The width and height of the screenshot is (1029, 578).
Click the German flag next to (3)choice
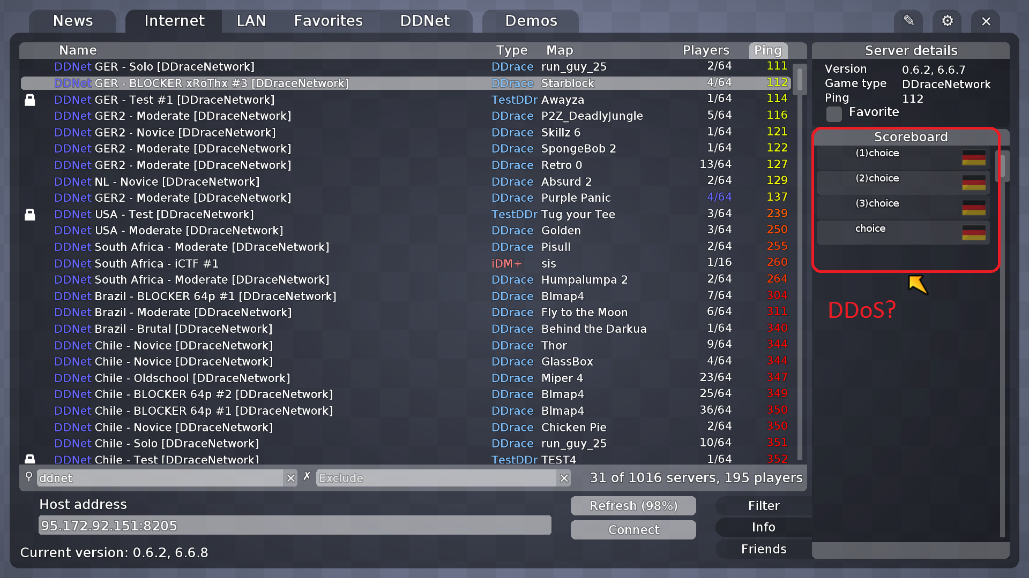974,208
